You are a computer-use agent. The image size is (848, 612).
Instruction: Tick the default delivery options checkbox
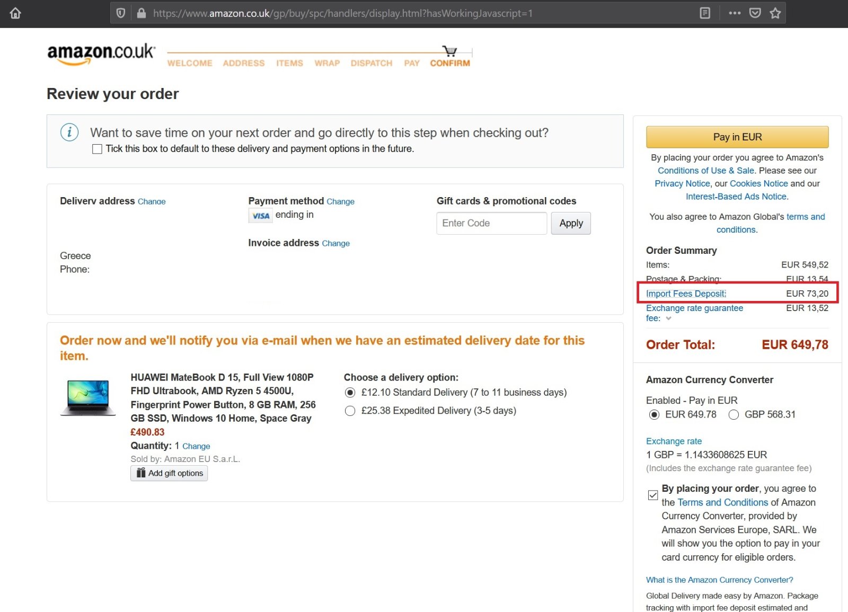pos(97,149)
